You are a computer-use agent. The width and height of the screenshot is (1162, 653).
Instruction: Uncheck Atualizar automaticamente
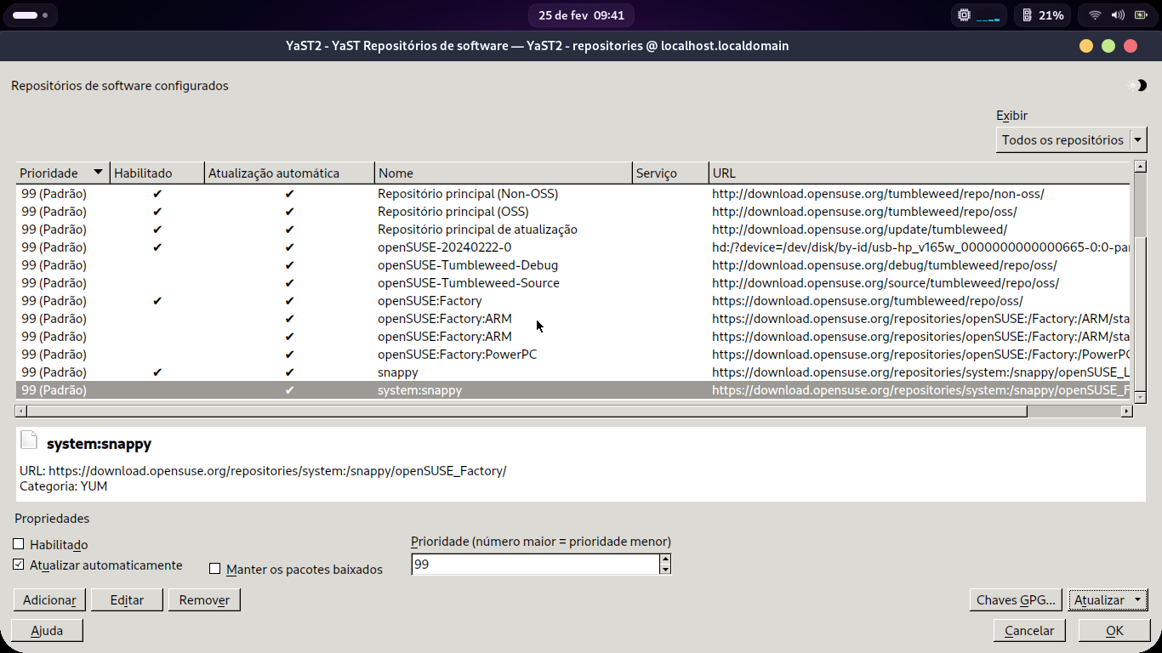19,565
